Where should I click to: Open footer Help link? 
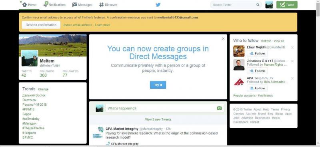(x=266, y=109)
